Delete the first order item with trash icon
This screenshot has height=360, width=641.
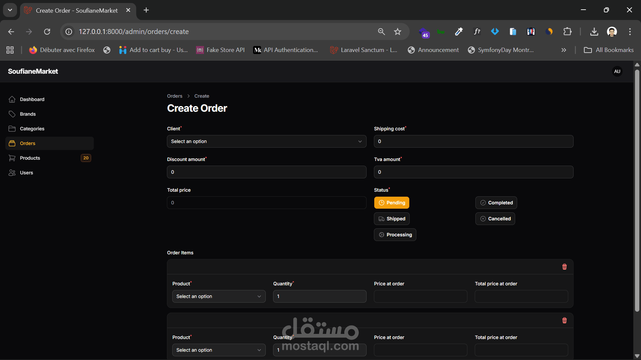click(564, 267)
